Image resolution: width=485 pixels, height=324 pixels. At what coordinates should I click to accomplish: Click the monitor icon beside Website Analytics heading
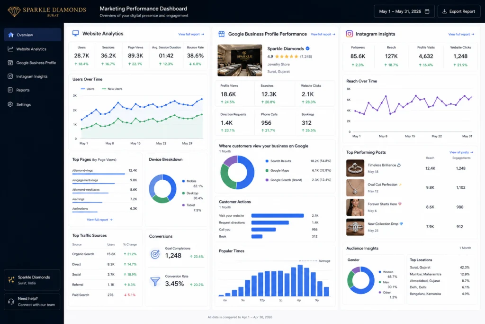pos(75,33)
